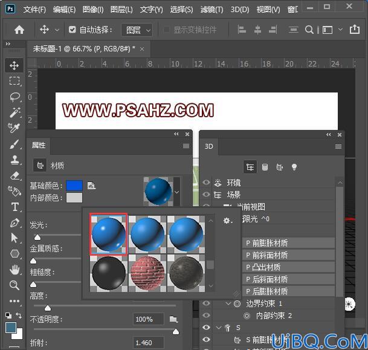This screenshot has width=368, height=350.
Task: Click the align horizontal centers icon
Action: 257,30
